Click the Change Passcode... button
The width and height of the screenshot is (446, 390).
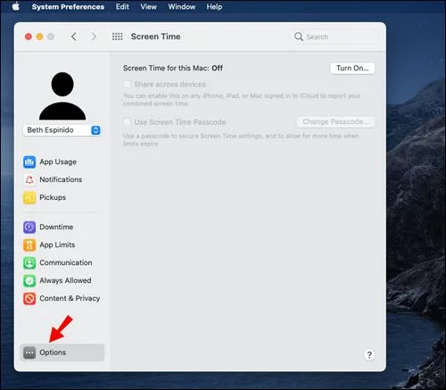(x=335, y=121)
